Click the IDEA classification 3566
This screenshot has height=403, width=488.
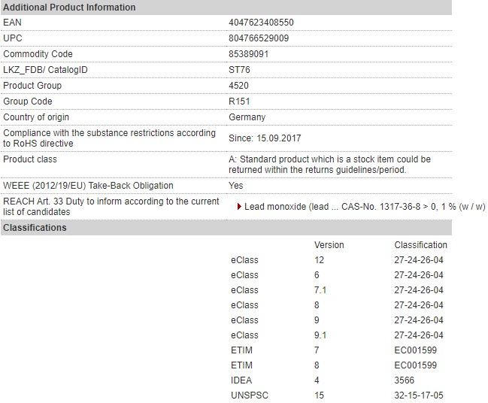coord(404,380)
